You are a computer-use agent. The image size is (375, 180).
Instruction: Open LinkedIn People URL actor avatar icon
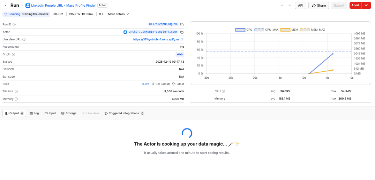pyautogui.click(x=28, y=5)
